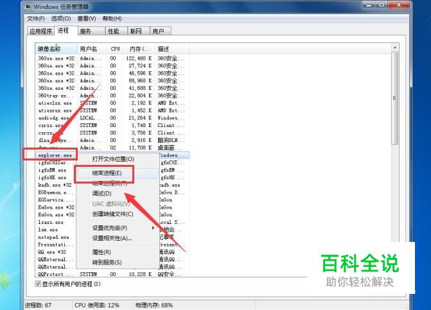The image size is (431, 310).
Task: Select the Presentati... process
Action: 55,245
